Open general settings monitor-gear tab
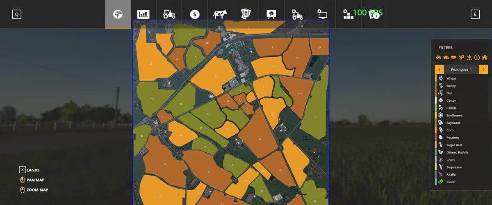 [322, 14]
